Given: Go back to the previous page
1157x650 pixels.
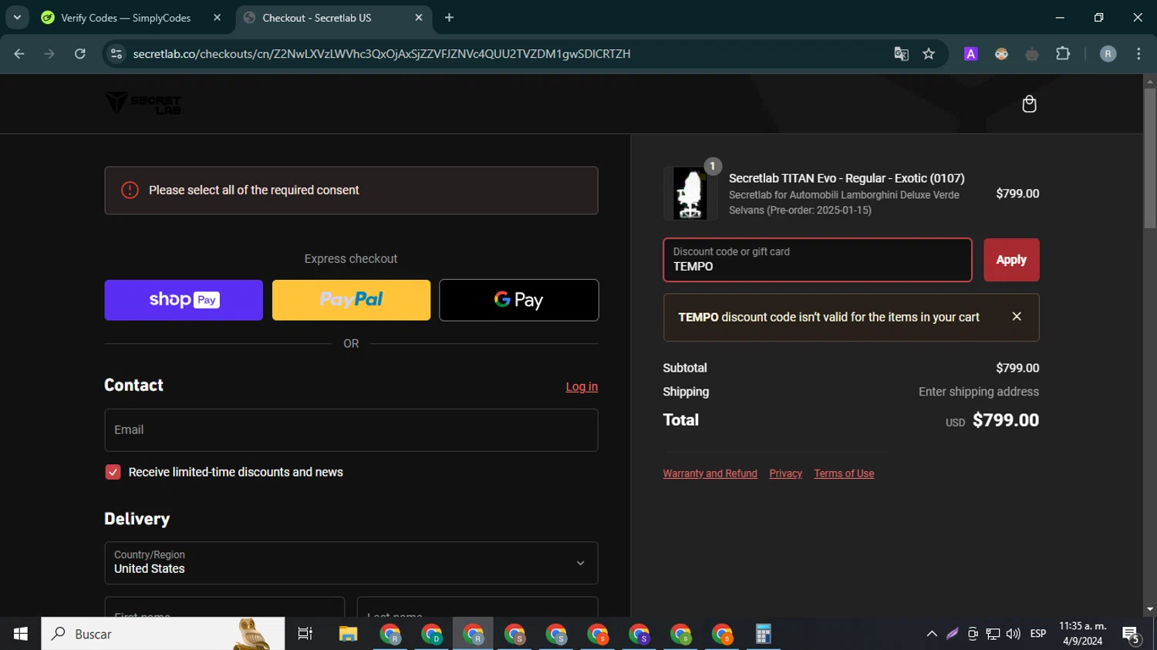Looking at the screenshot, I should point(19,54).
